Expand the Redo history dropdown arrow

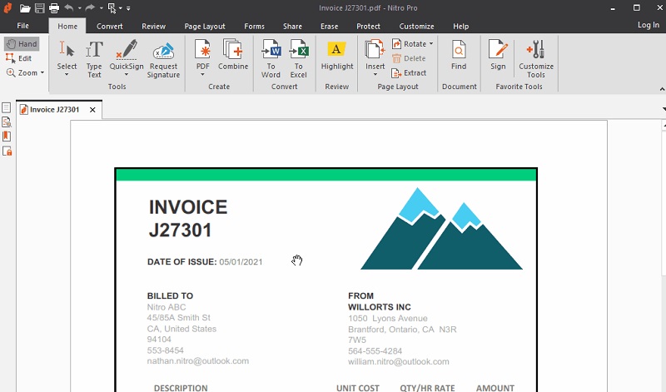(101, 8)
